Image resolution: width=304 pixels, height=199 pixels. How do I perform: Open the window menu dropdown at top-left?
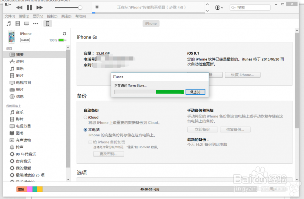pos(8,4)
